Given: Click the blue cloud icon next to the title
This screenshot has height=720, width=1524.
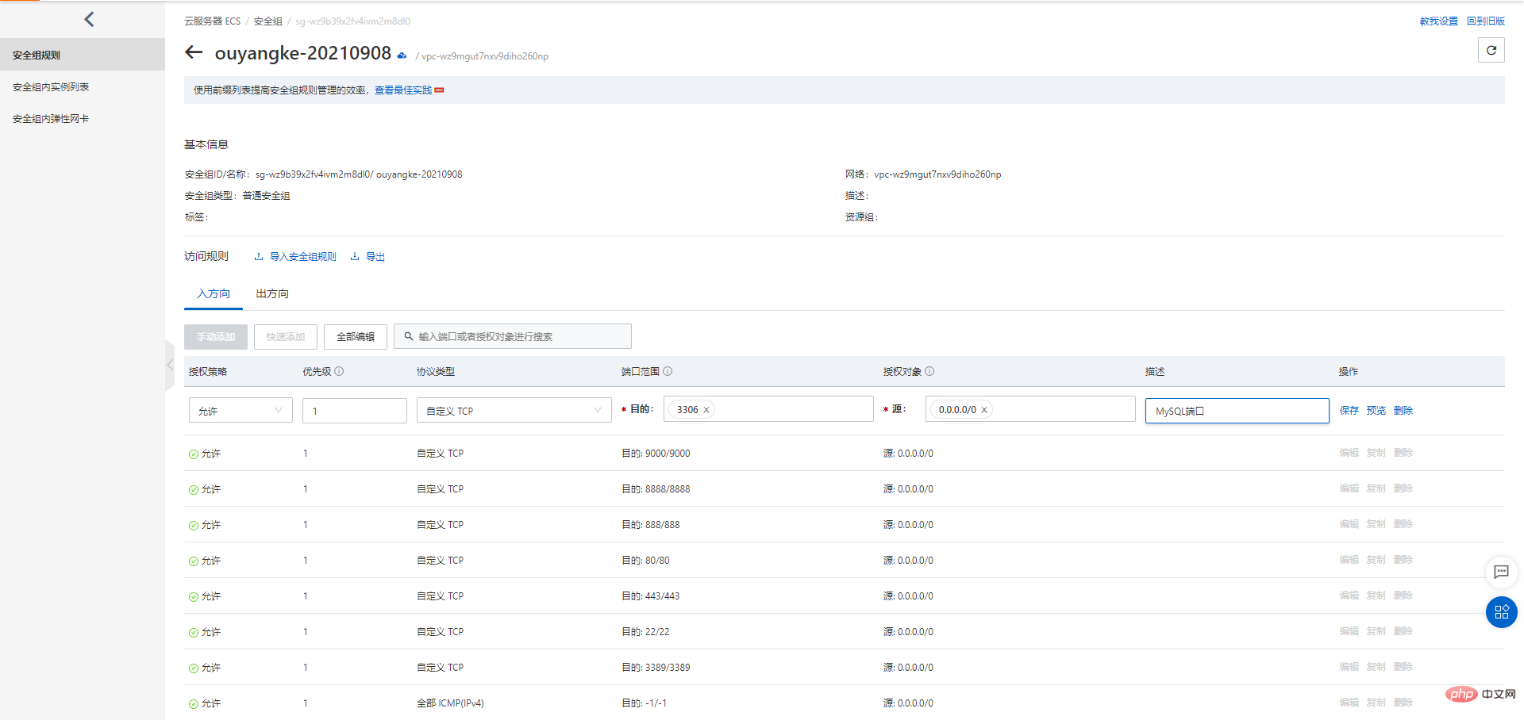Looking at the screenshot, I should tap(402, 56).
